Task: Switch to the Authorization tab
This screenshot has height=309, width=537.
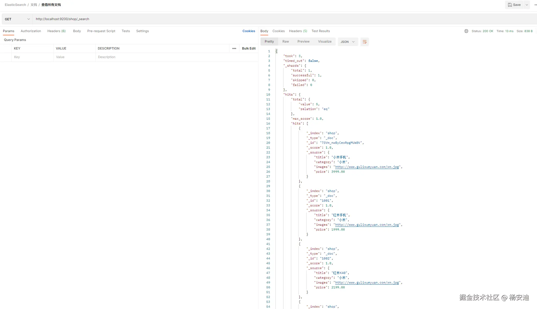Action: point(31,31)
